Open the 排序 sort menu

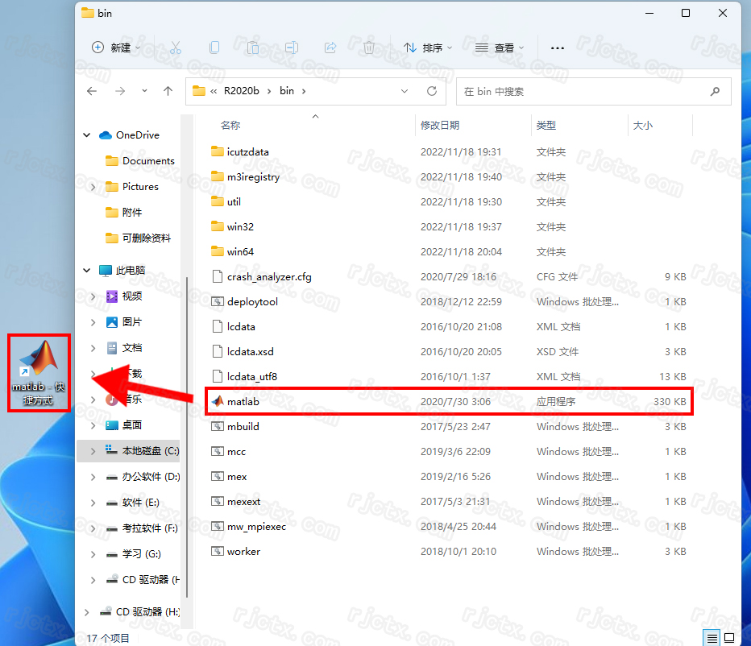pyautogui.click(x=427, y=48)
